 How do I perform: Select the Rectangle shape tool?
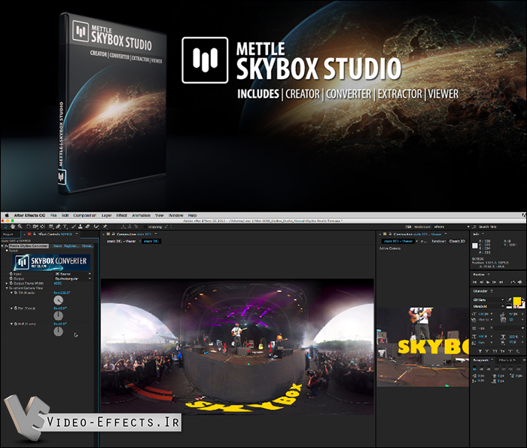click(x=51, y=227)
